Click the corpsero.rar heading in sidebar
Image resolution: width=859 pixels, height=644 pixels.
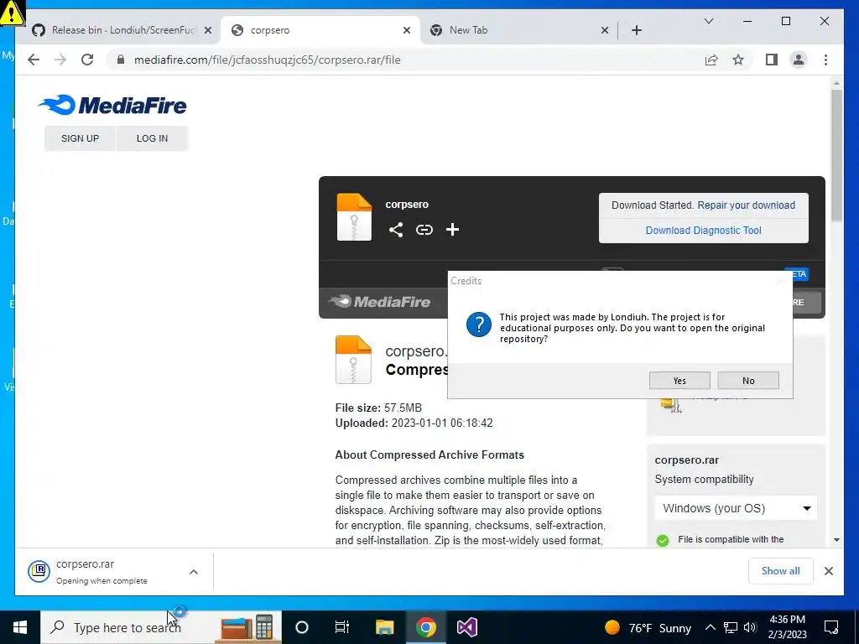(x=686, y=460)
